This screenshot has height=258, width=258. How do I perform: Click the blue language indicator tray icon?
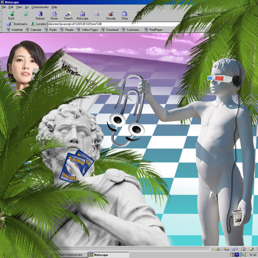[x=237, y=255]
